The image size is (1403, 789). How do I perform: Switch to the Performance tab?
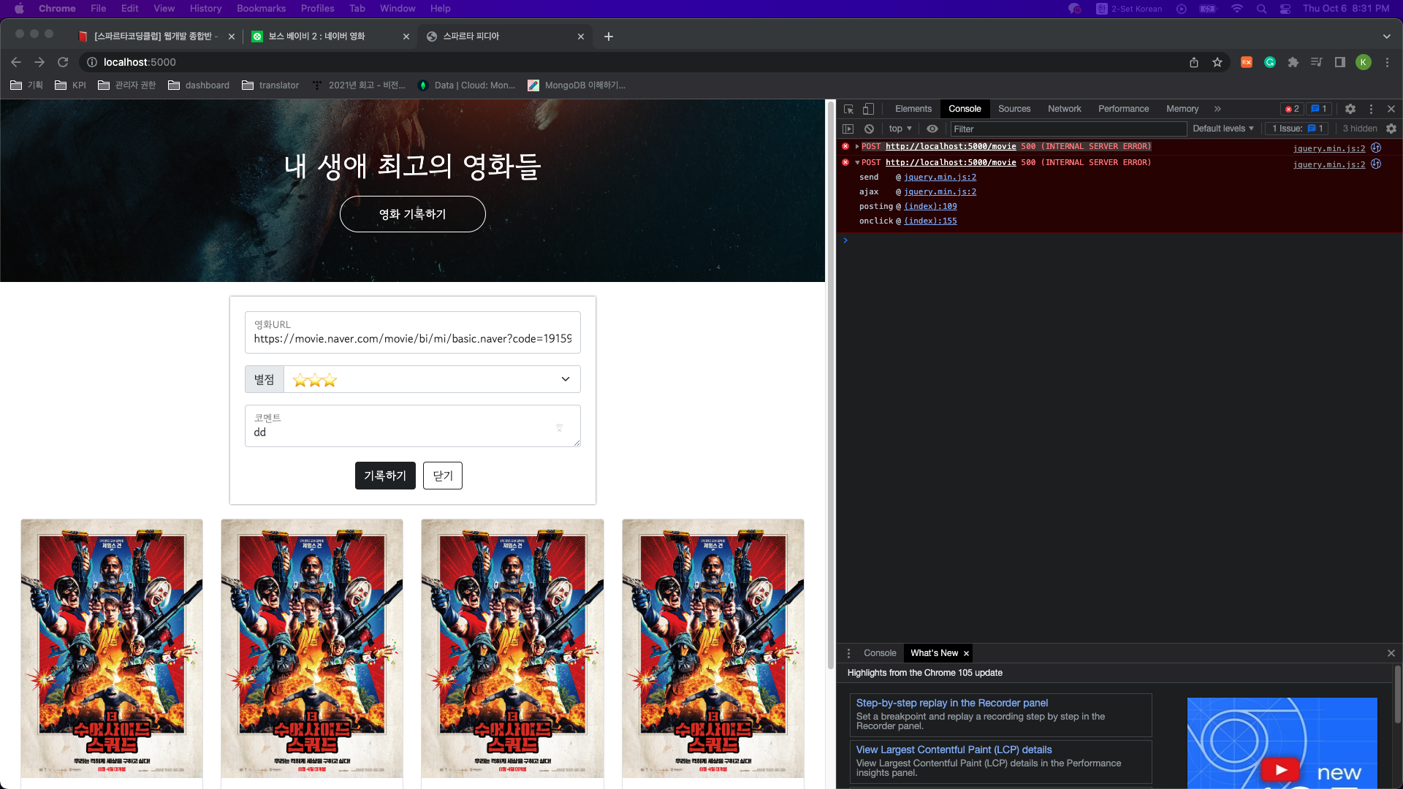point(1123,109)
